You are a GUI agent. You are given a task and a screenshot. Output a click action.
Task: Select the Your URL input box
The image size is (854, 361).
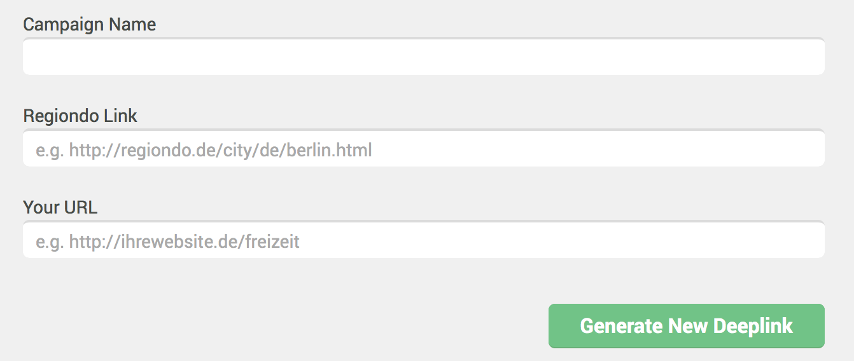tap(424, 240)
